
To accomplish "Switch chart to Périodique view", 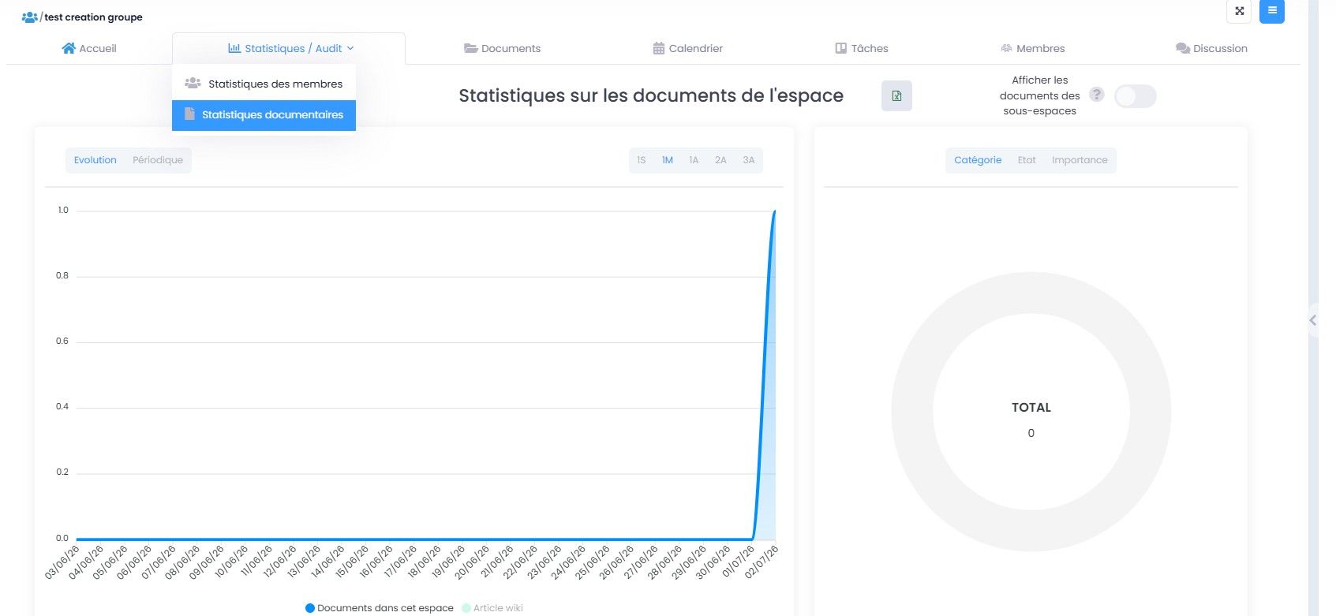I will coord(158,160).
